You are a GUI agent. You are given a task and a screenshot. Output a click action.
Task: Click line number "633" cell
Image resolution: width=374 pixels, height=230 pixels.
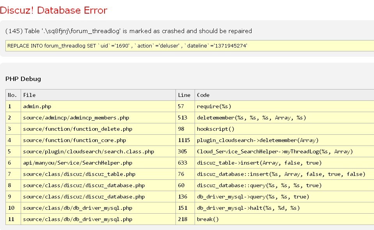185,163
